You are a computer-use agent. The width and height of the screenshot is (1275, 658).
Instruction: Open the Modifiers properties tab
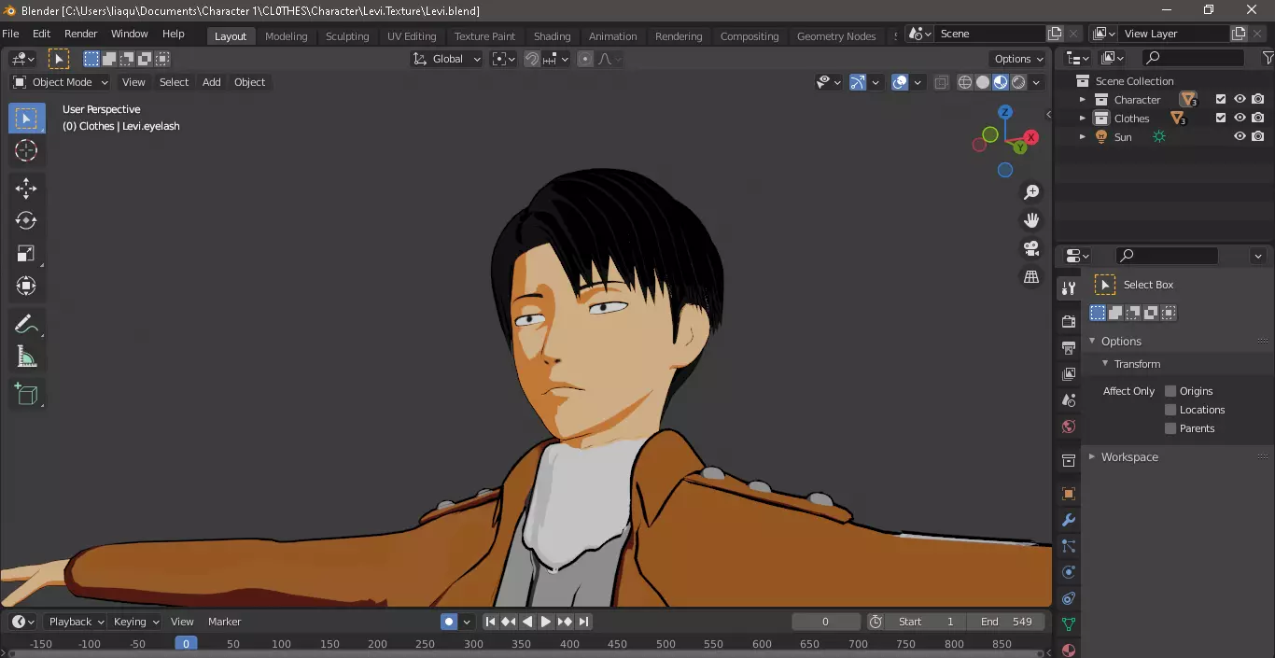[1069, 519]
